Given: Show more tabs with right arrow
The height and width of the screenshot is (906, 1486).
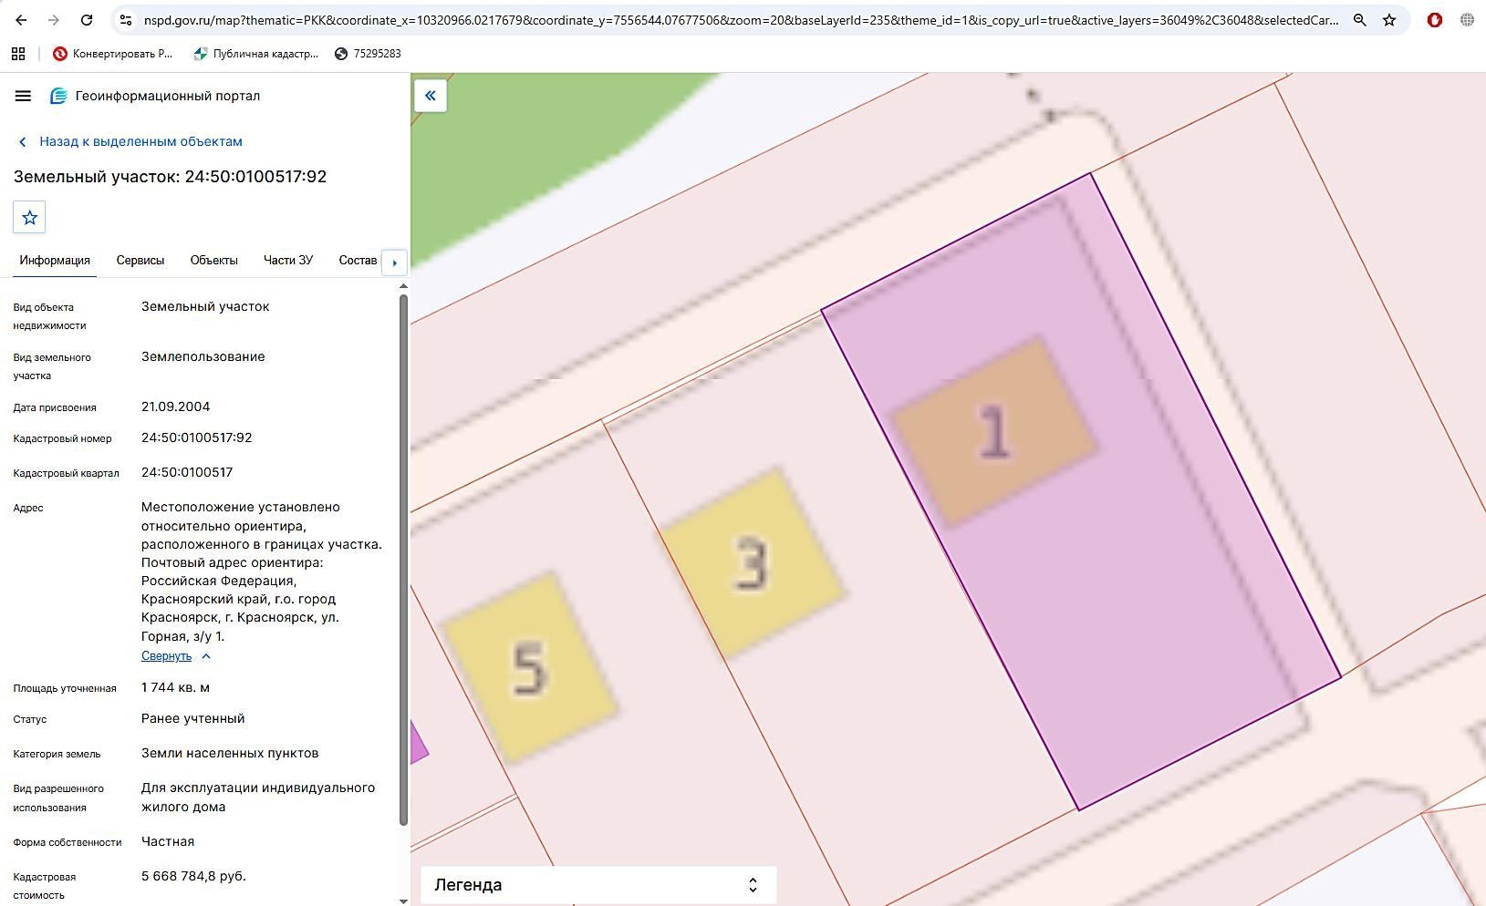Looking at the screenshot, I should (x=394, y=263).
